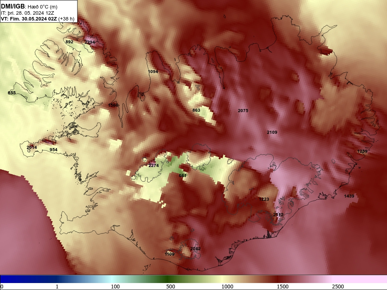Click the 1 tick on the color legend
This screenshot has width=387, height=290.
click(57, 287)
